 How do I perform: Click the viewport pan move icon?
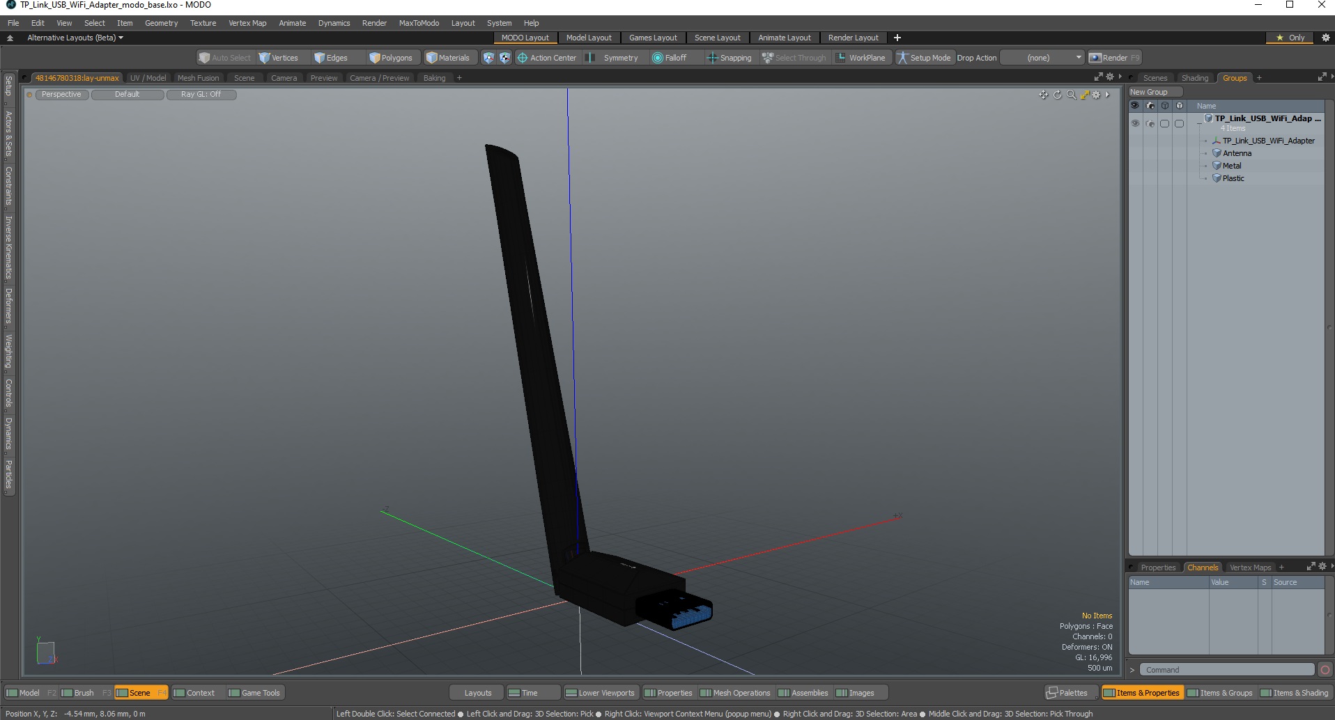[x=1043, y=95]
